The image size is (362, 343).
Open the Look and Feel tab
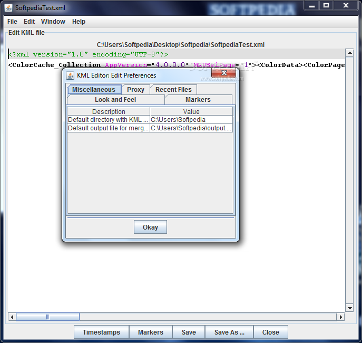[115, 100]
